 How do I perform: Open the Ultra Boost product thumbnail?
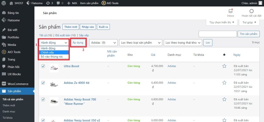[54, 68]
